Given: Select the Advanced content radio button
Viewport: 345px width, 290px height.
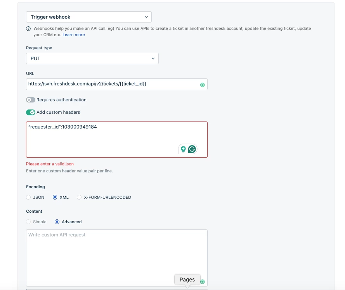Looking at the screenshot, I should pyautogui.click(x=57, y=222).
